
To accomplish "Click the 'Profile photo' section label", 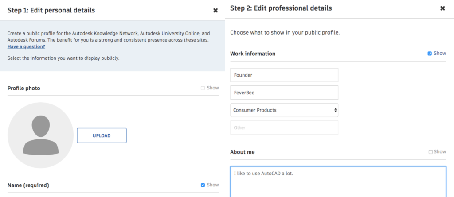I will [24, 89].
